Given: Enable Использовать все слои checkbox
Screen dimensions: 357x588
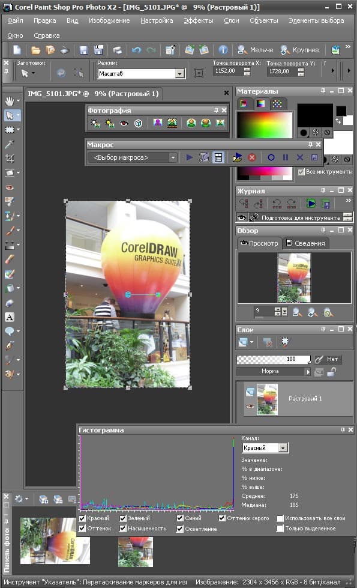Looking at the screenshot, I should click(280, 518).
